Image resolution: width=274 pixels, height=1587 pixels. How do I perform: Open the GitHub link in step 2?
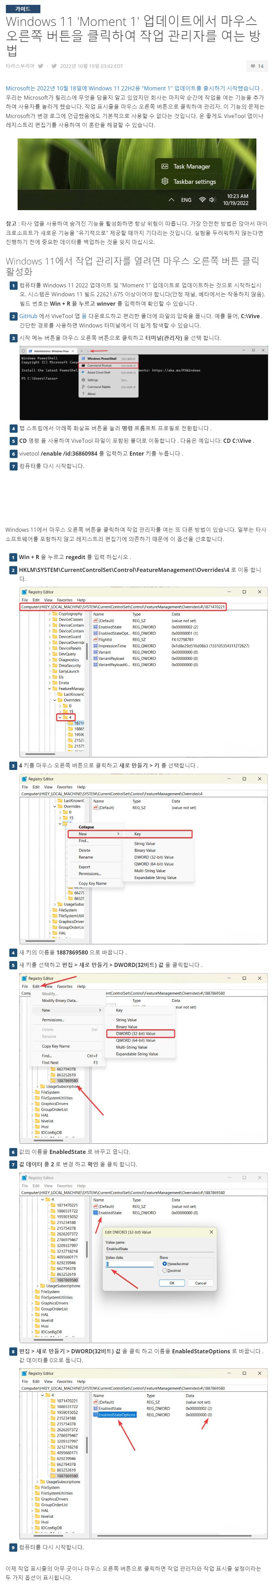pos(28,316)
